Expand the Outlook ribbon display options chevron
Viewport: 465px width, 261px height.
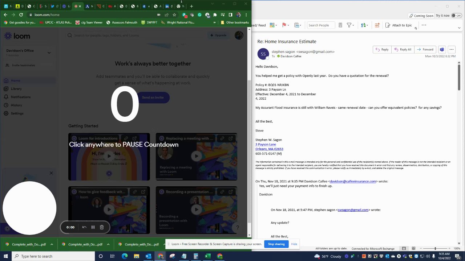point(459,28)
